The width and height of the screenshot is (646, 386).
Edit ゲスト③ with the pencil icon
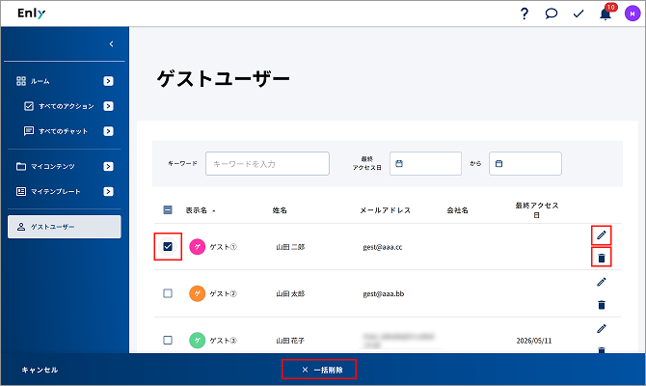coord(602,329)
